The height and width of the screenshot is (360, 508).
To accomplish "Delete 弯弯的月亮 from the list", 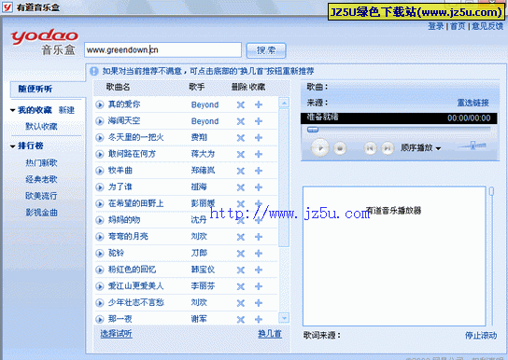I will pyautogui.click(x=240, y=237).
